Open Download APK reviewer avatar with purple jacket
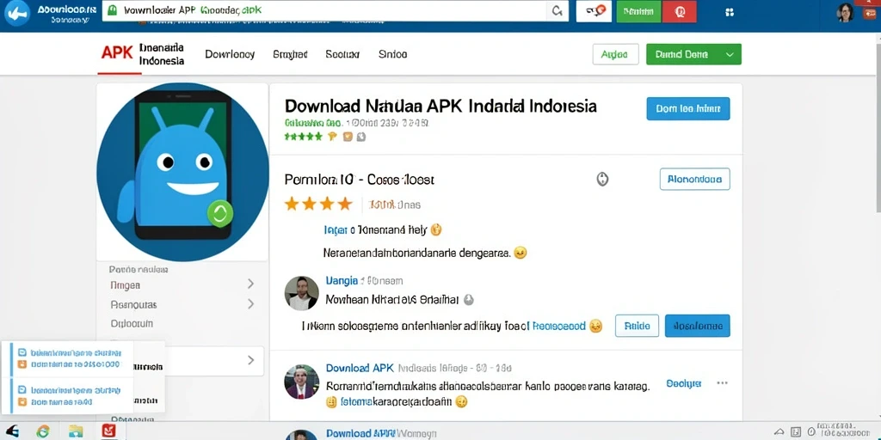Image resolution: width=881 pixels, height=440 pixels. tap(301, 382)
